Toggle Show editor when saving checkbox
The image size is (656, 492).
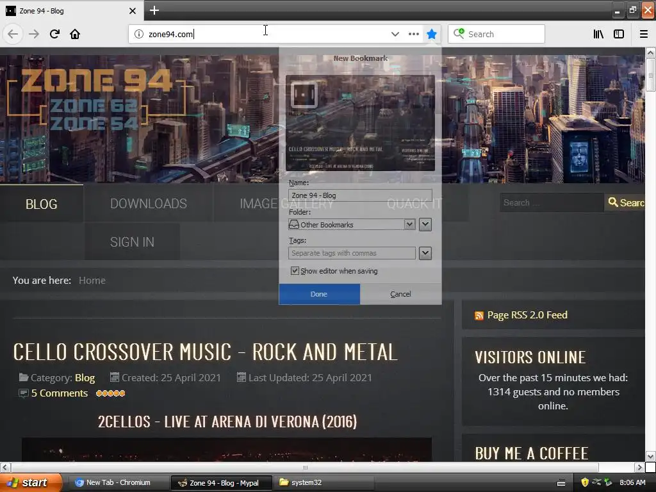295,271
